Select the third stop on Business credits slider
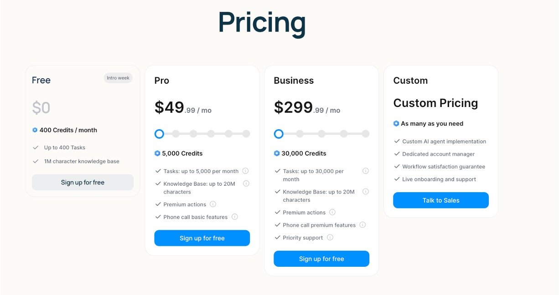Screen dimensions: 559x295 pos(322,134)
